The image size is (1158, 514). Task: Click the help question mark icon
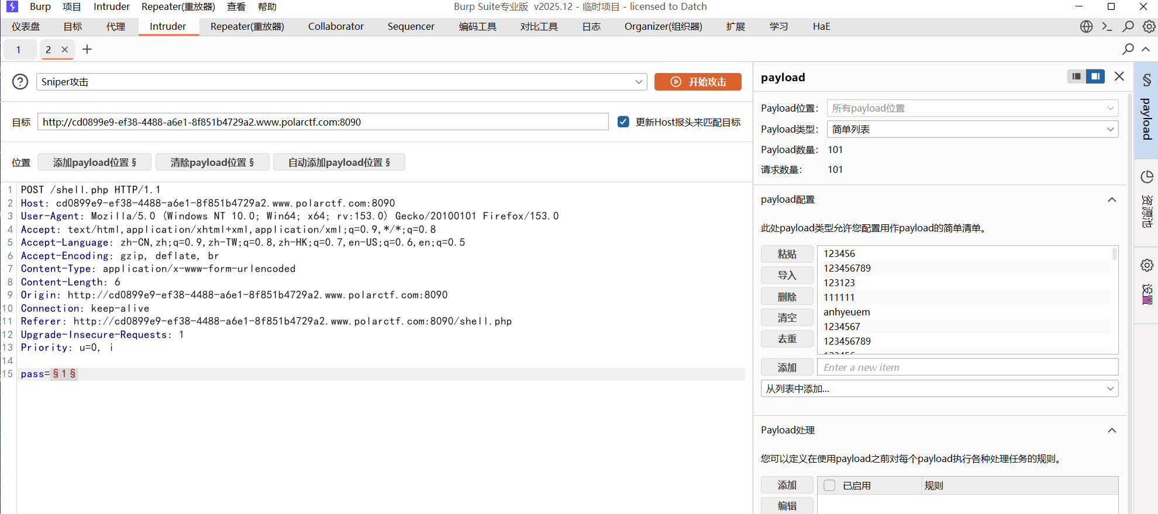(x=20, y=82)
